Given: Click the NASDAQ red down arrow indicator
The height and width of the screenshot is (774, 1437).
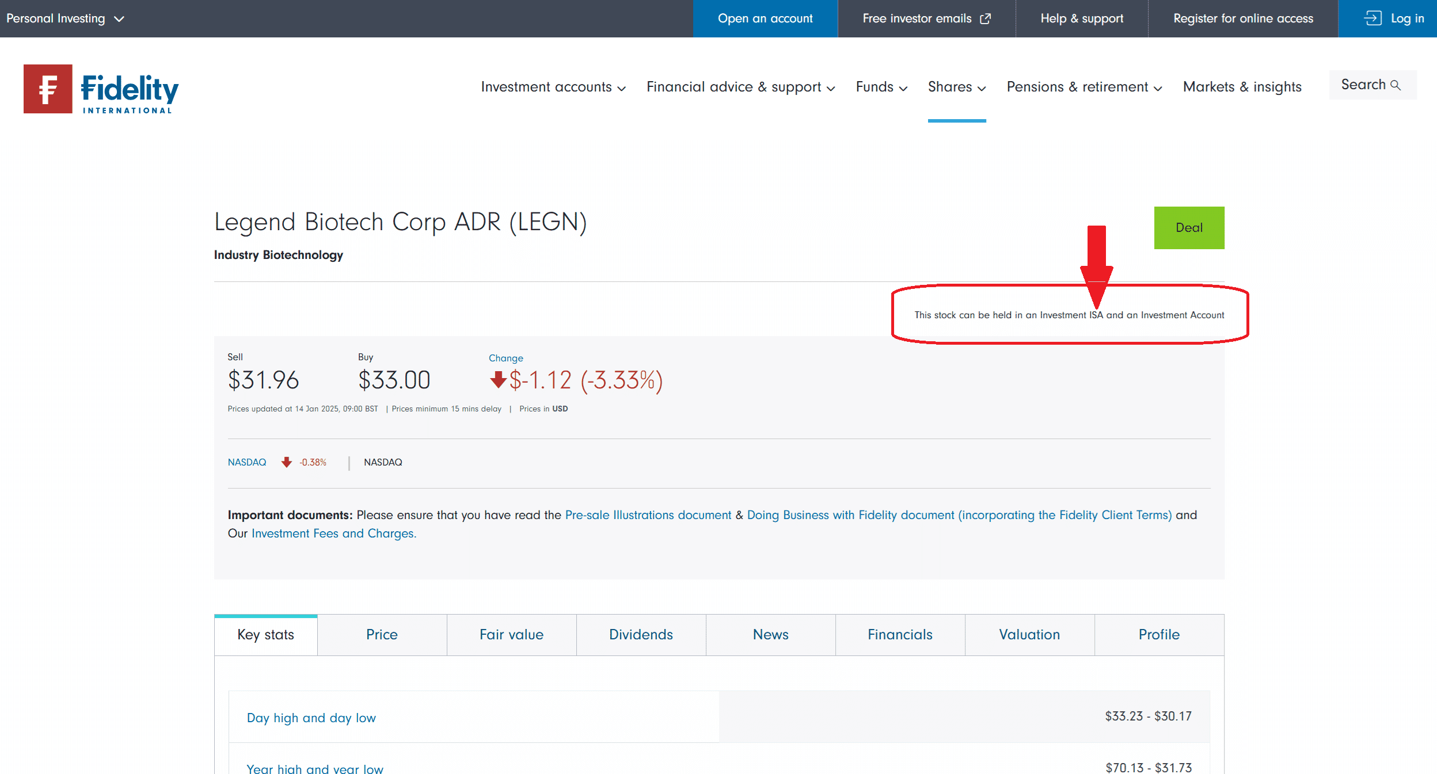Looking at the screenshot, I should [x=286, y=462].
